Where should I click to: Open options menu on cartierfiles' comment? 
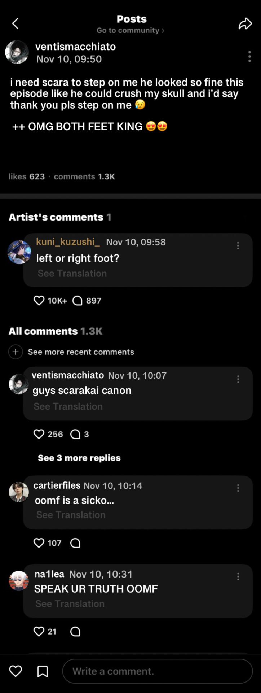coord(238,488)
